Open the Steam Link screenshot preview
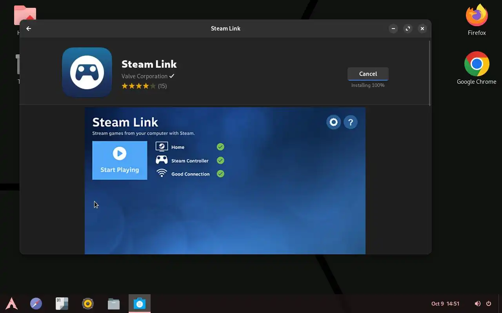This screenshot has width=502, height=313. 225,181
